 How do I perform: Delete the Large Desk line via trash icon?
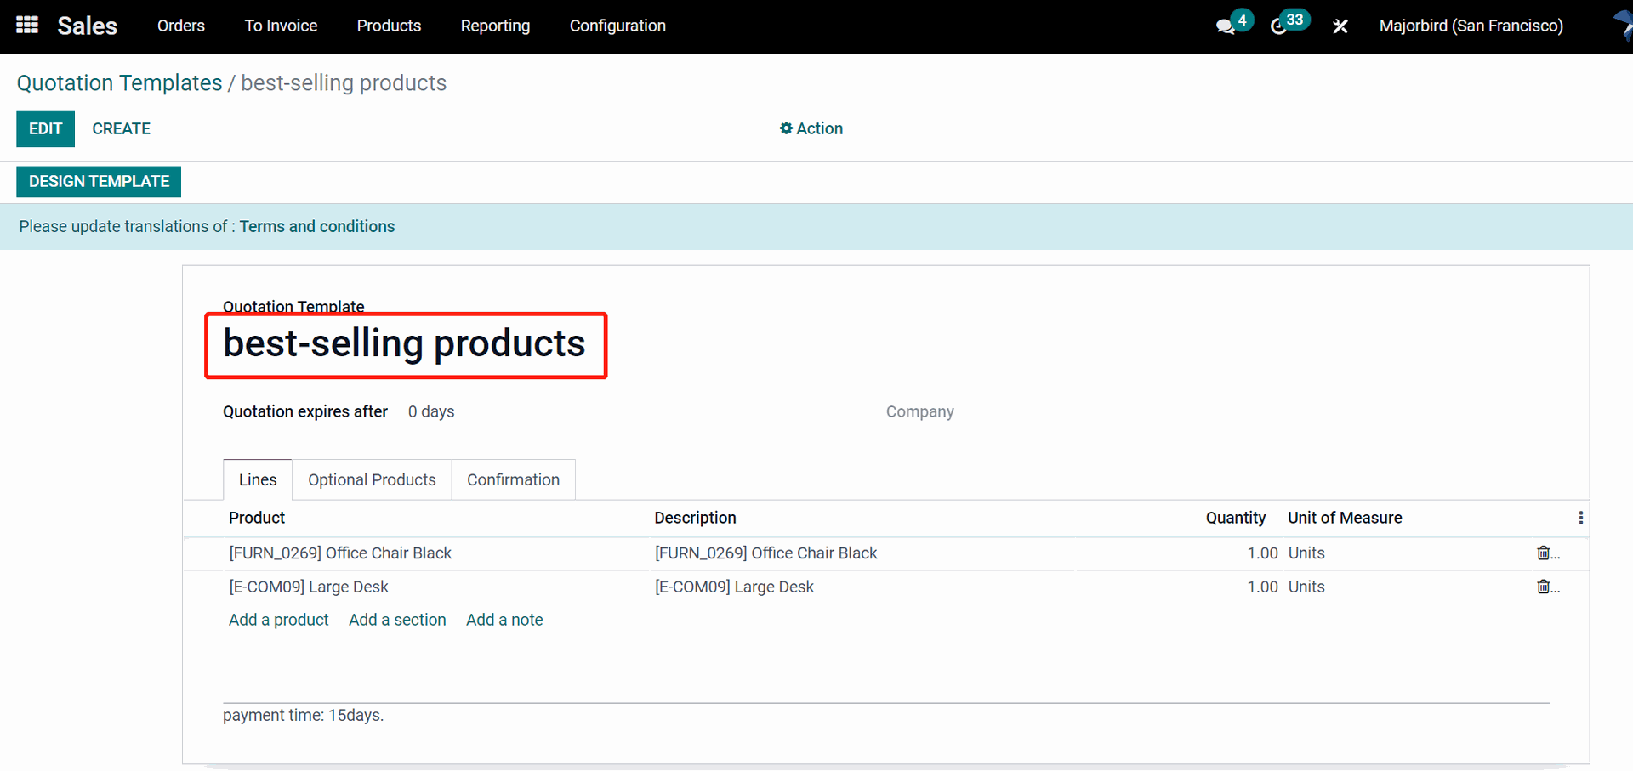coord(1543,587)
